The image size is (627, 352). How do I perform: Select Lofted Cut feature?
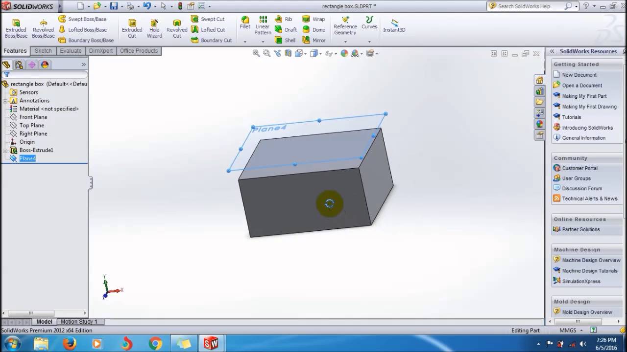[208, 30]
